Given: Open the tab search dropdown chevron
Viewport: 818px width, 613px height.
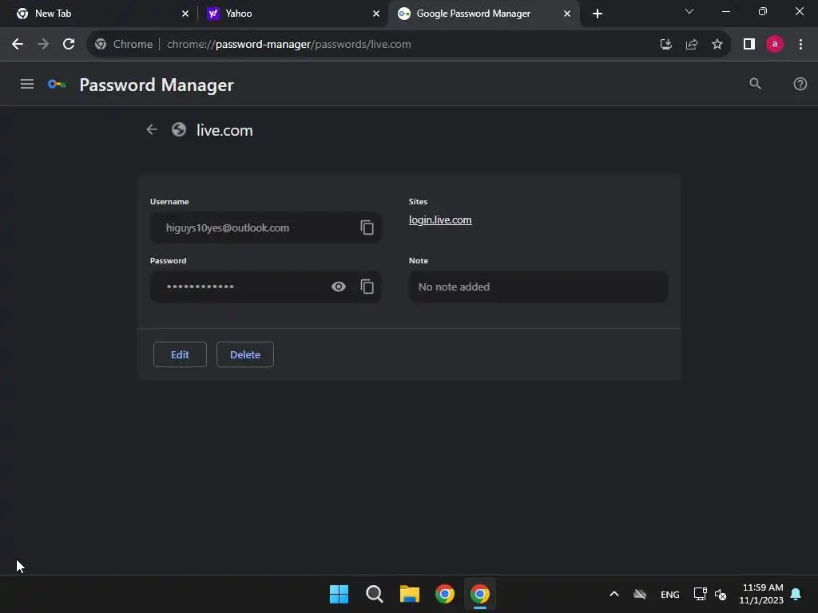Looking at the screenshot, I should (x=689, y=11).
